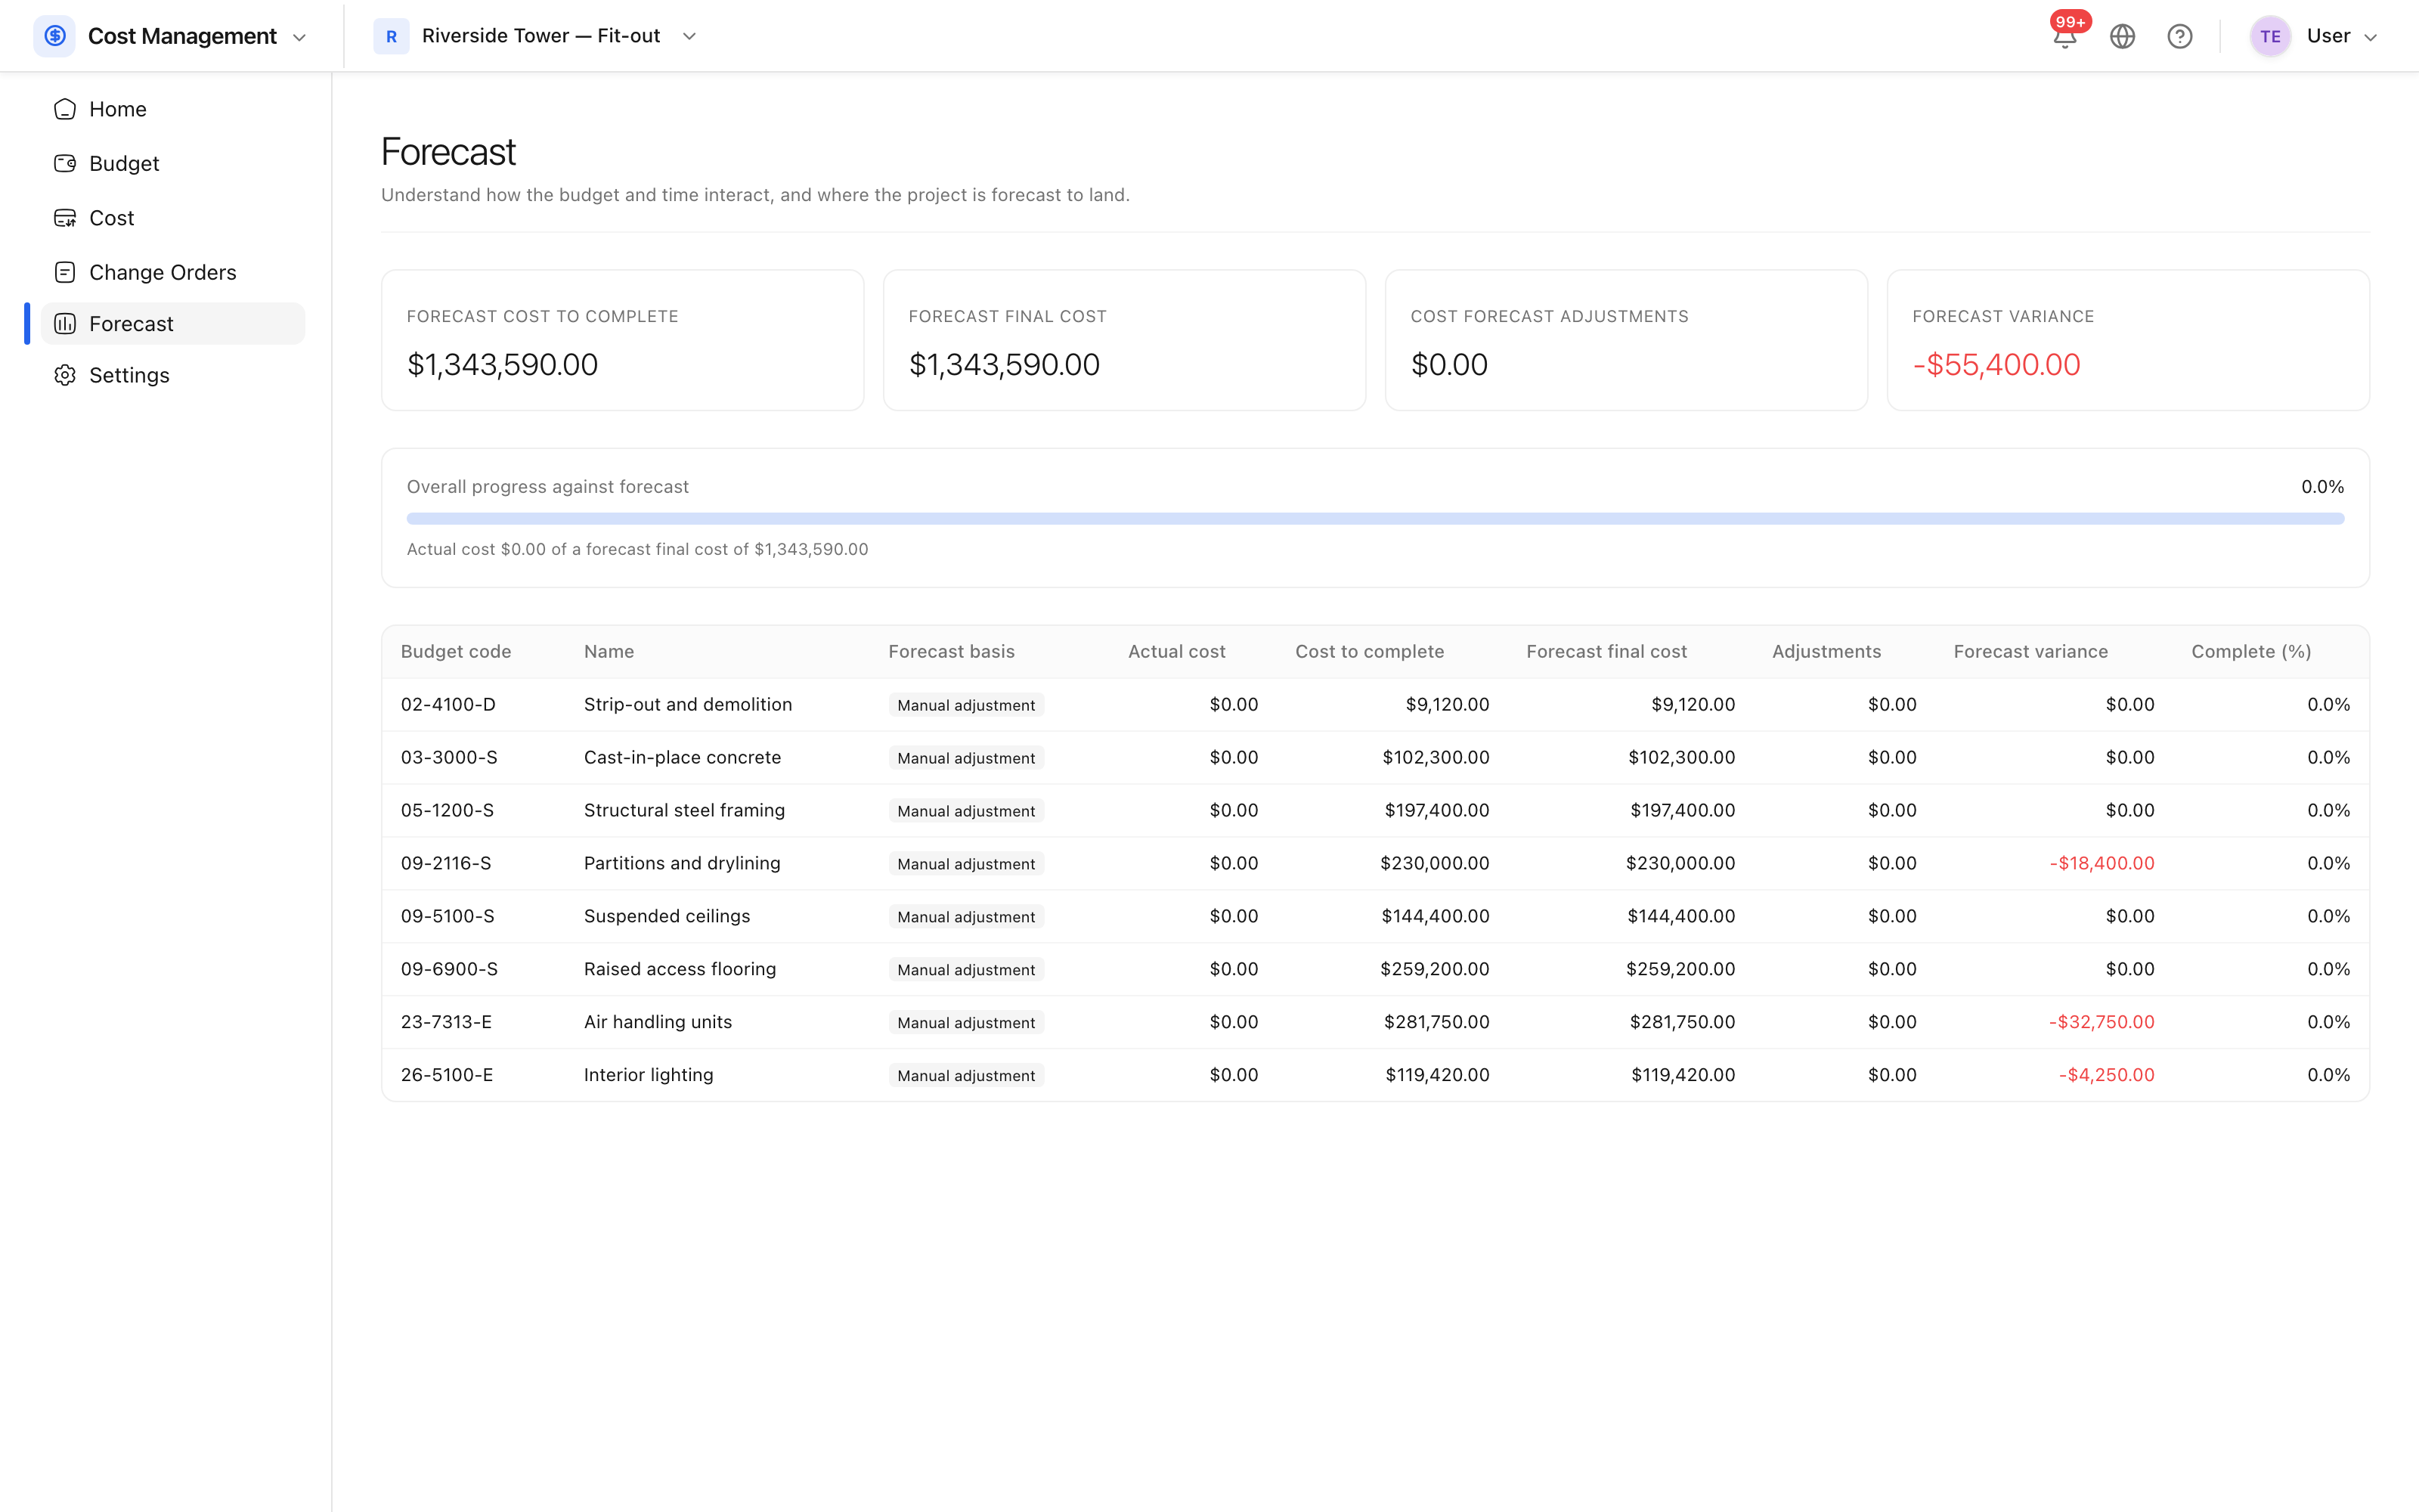The height and width of the screenshot is (1512, 2419).
Task: Click the Forecast Cost To Complete card
Action: coord(621,340)
